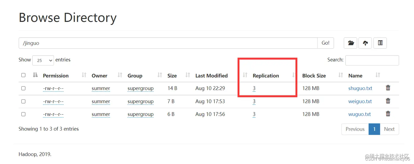
Task: Click 128 MB block size for wuguo.txt
Action: point(311,114)
